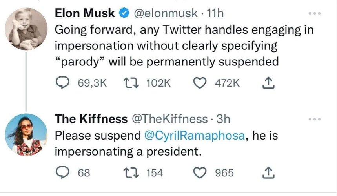View The Kiffness profile avatar
This screenshot has width=337, height=196.
click(x=26, y=134)
